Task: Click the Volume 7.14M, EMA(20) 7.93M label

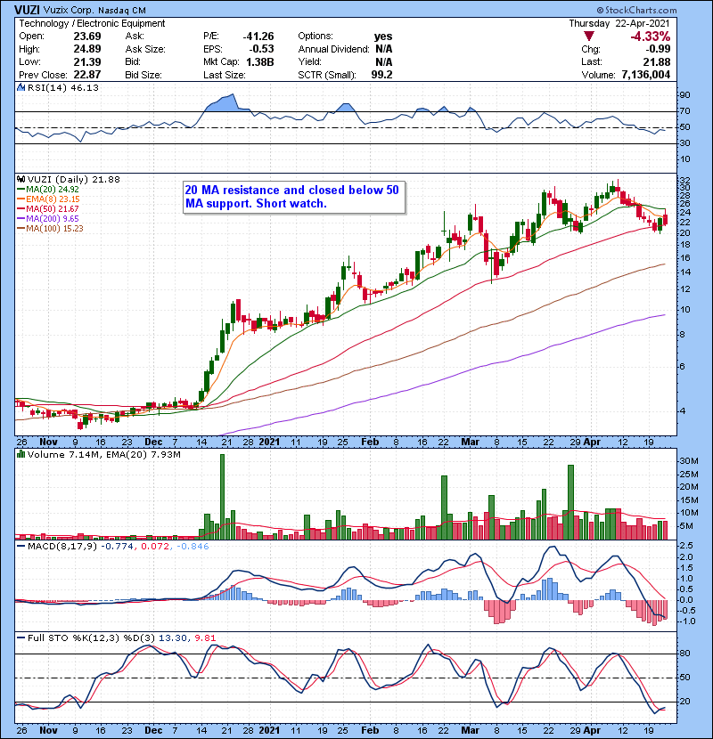Action: (x=103, y=455)
